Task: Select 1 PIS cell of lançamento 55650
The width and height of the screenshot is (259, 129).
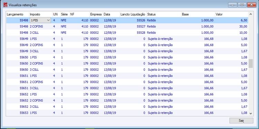Action: pos(33,57)
